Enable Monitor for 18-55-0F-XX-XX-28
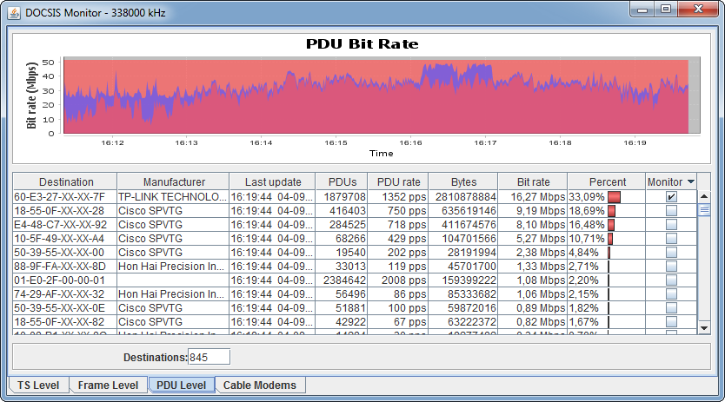 click(x=671, y=211)
